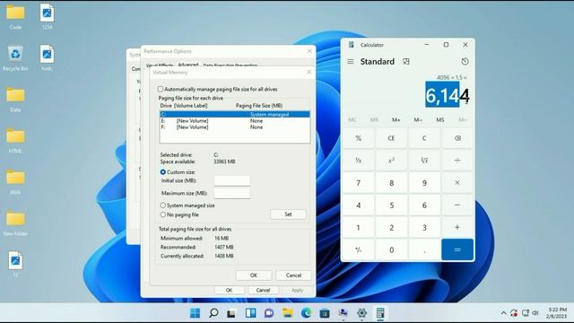Select drive E: [New Volume] row

tap(235, 120)
